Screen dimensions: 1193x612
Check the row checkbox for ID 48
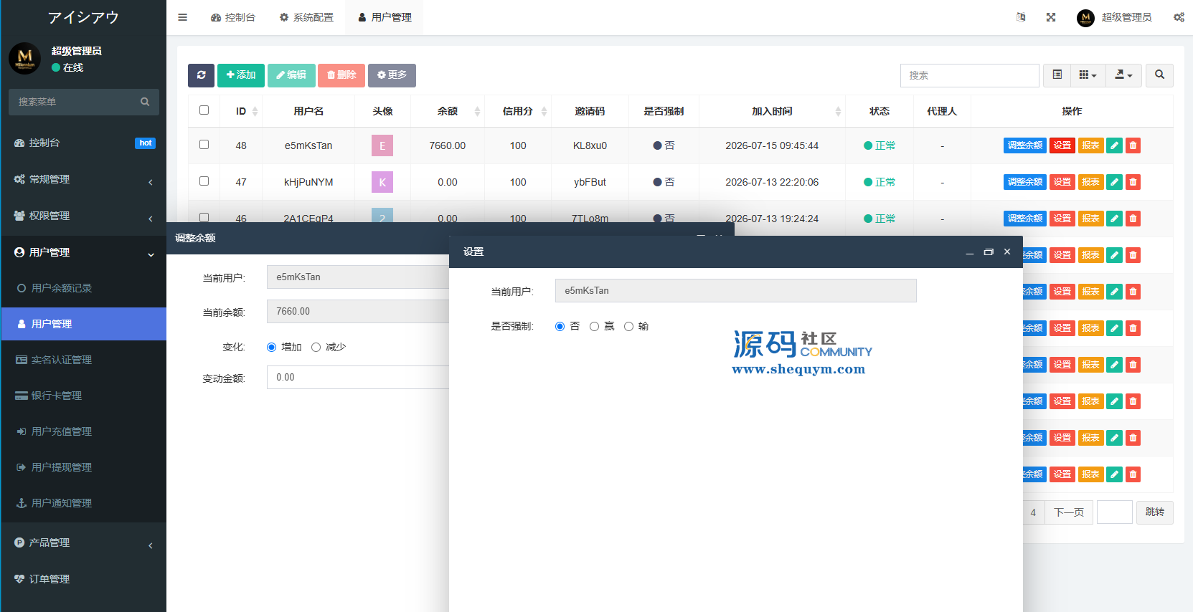[x=204, y=145]
